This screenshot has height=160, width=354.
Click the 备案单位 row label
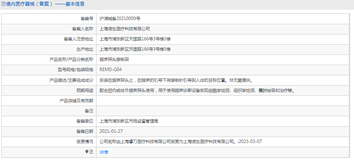tap(85, 121)
